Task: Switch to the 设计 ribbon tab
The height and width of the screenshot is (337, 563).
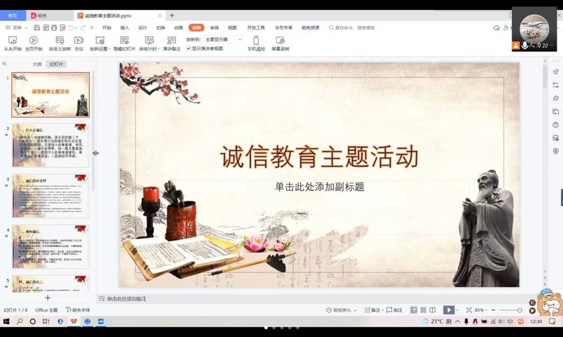Action: [143, 27]
